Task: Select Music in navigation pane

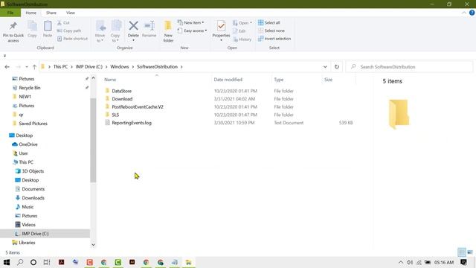Action: 28,207
